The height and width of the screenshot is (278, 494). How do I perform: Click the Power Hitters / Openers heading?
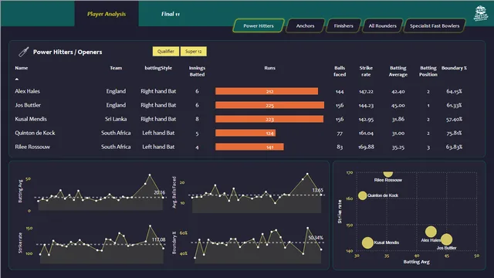(67, 52)
